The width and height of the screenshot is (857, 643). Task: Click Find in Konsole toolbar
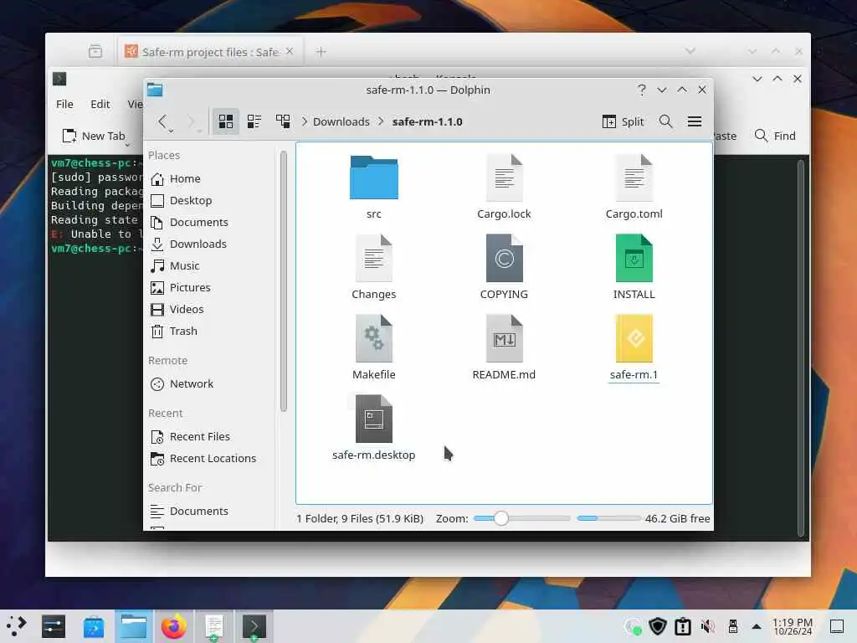pyautogui.click(x=775, y=136)
